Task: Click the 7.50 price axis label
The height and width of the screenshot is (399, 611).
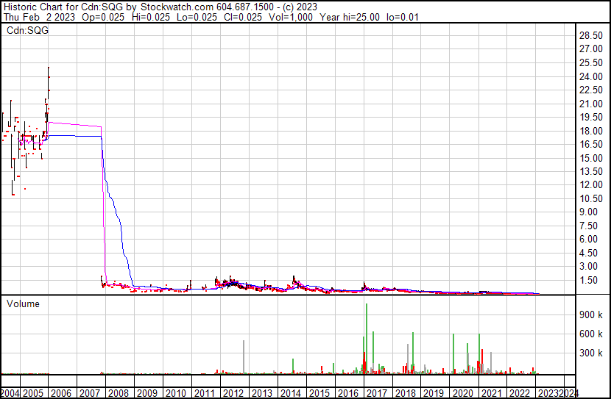Action: [588, 226]
